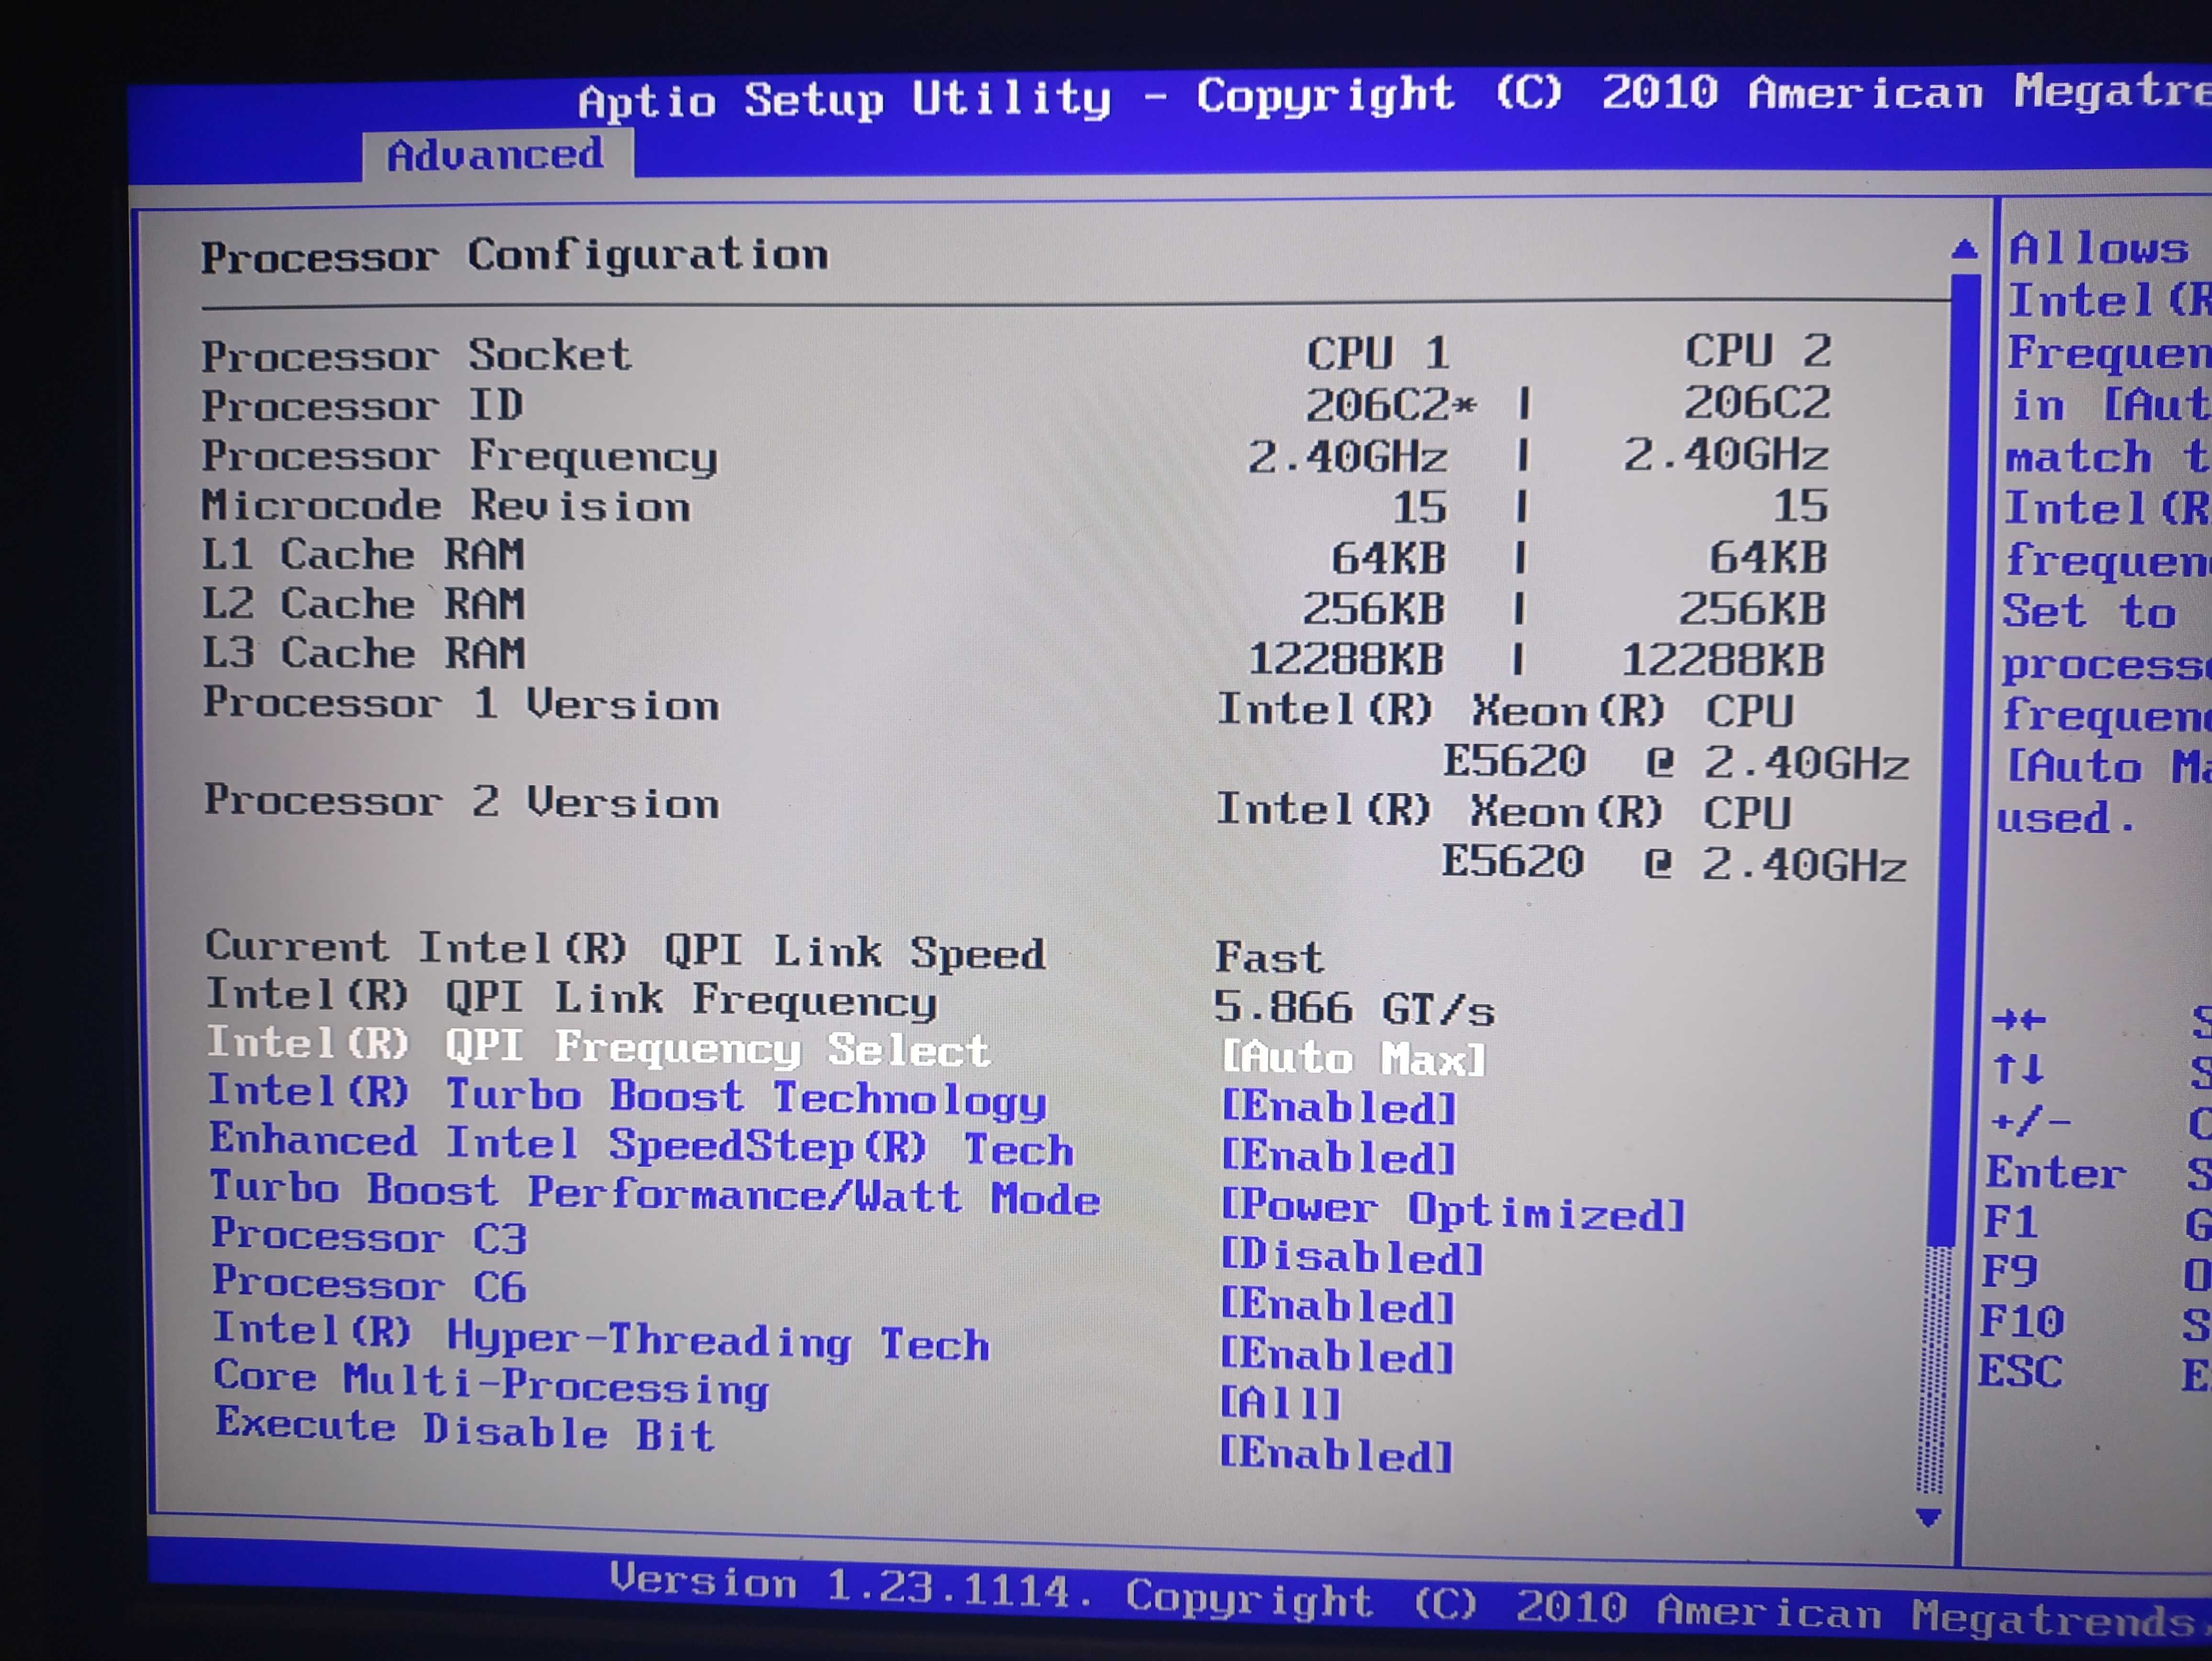
Task: Toggle Turbo Boost Technology [Enabled] value
Action: (1338, 1107)
